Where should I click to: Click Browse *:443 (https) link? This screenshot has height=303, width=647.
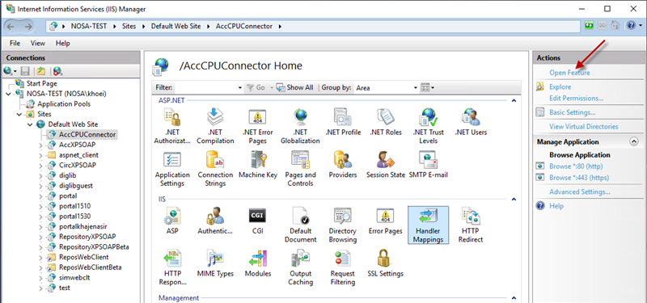point(579,178)
